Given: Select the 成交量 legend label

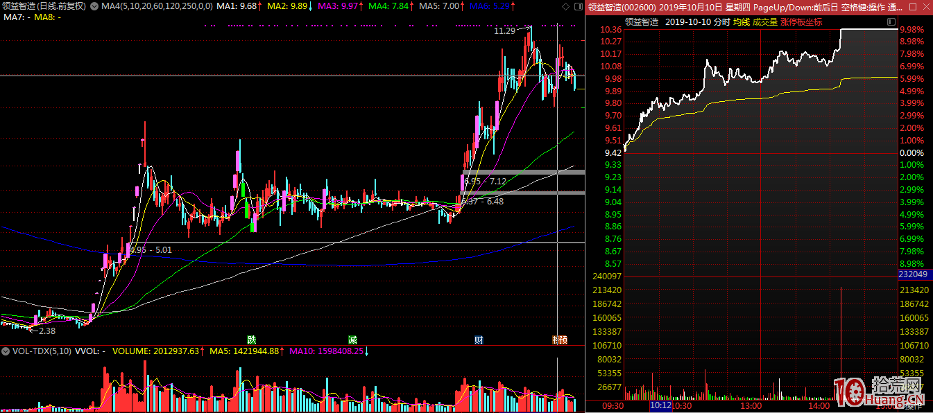Looking at the screenshot, I should tap(764, 22).
